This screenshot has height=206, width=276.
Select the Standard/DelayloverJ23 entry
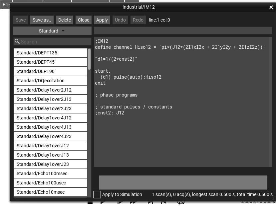tap(50, 164)
